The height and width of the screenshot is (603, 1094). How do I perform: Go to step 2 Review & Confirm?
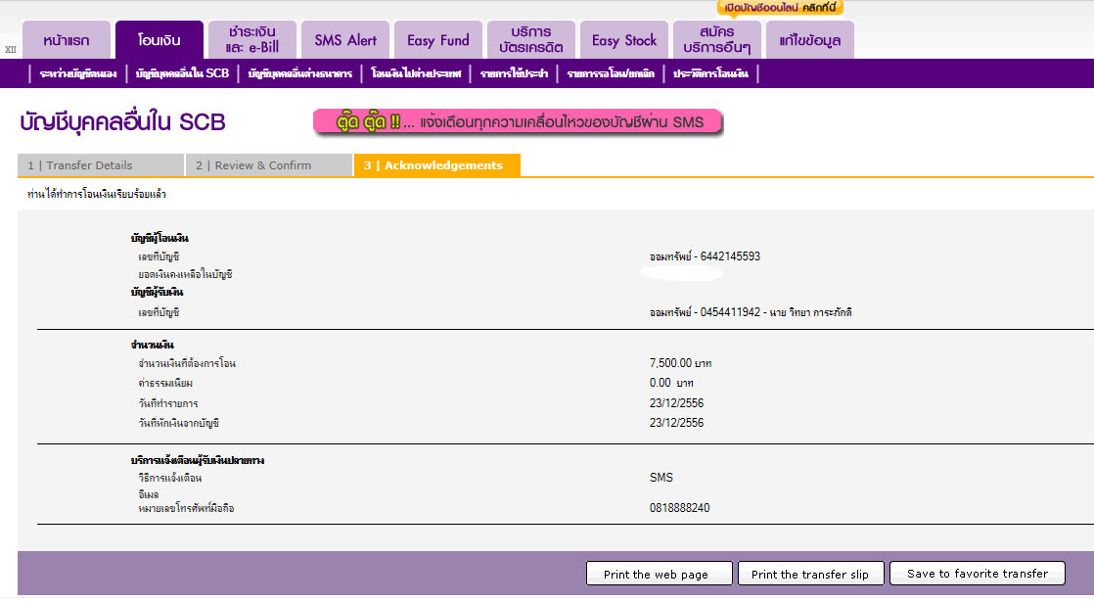pyautogui.click(x=269, y=165)
